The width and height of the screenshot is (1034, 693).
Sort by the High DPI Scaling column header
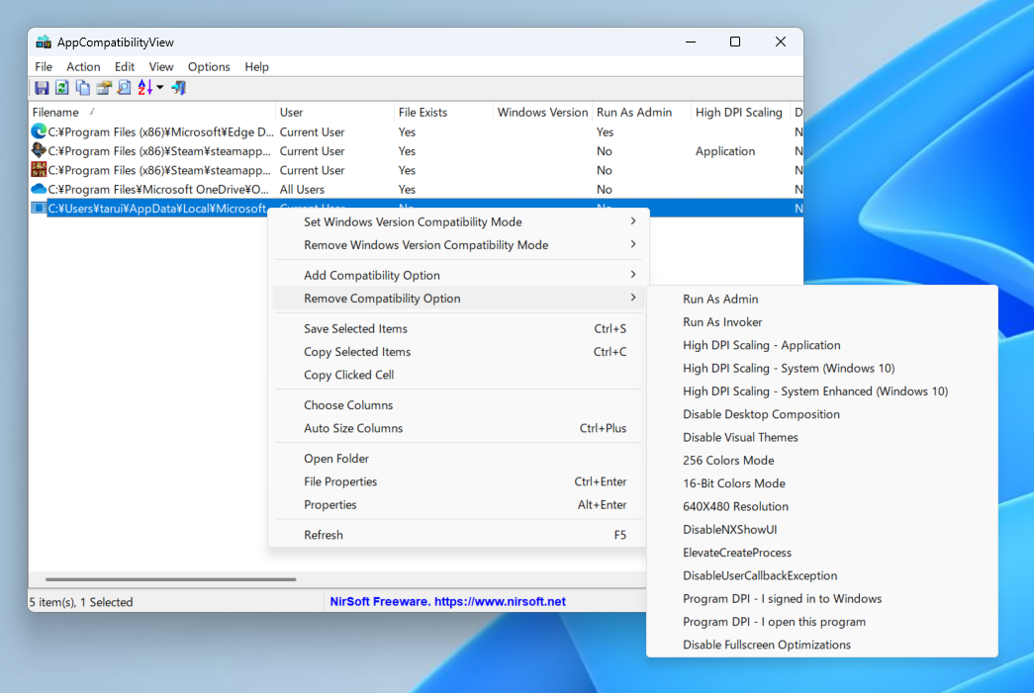pos(740,112)
